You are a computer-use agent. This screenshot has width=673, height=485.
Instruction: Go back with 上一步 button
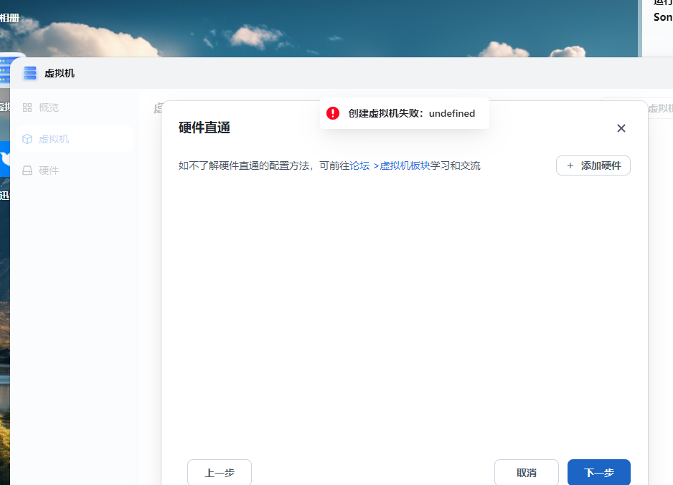[x=220, y=472]
